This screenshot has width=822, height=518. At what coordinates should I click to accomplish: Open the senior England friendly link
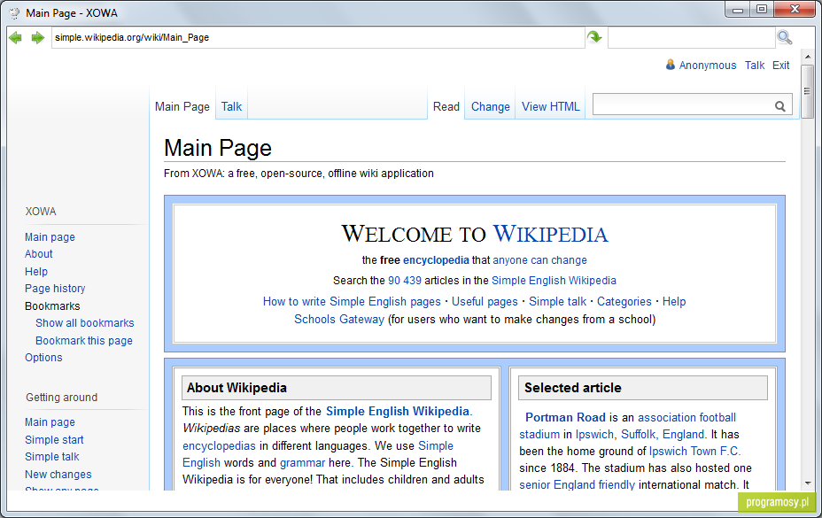click(x=578, y=484)
